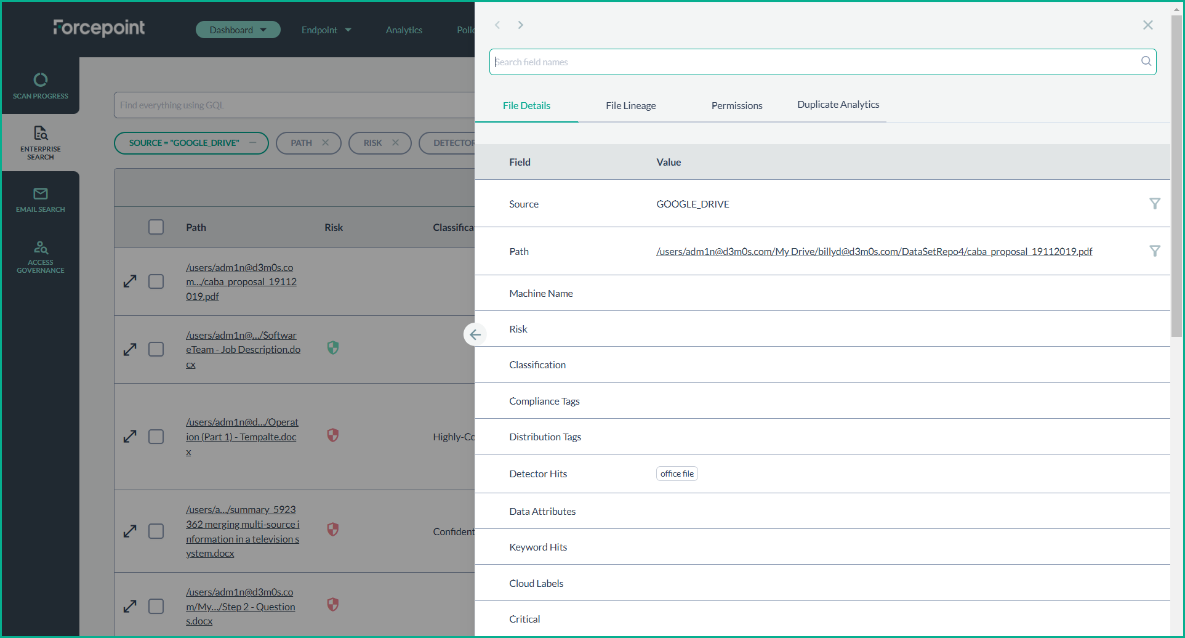The height and width of the screenshot is (638, 1185).
Task: Open Access Governance in the sidebar
Action: point(41,256)
